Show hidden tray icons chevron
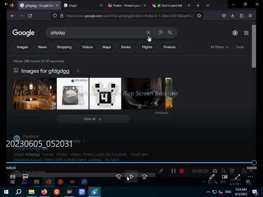This screenshot has width=263, height=197. point(208,192)
